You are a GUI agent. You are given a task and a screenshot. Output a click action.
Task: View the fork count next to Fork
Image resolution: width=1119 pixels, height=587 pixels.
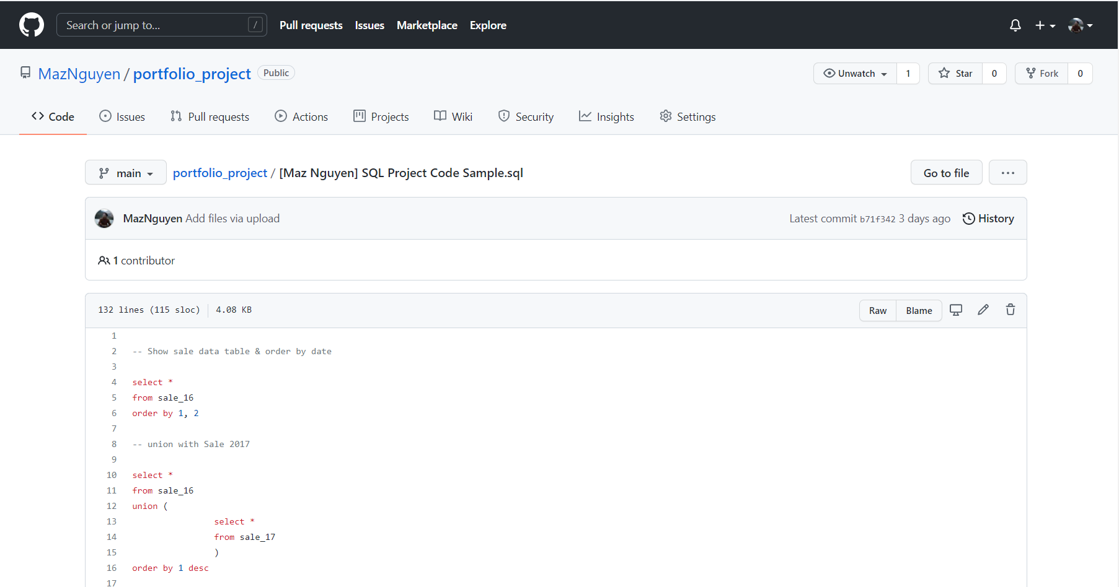pyautogui.click(x=1080, y=73)
